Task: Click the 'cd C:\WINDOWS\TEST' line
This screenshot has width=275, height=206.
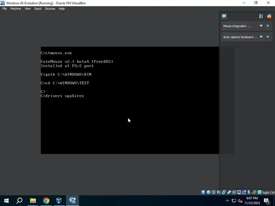Action: [65, 83]
